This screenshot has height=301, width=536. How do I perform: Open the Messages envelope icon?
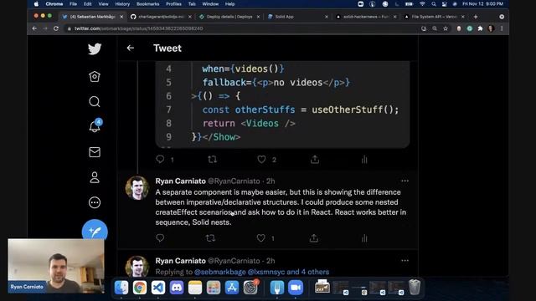click(x=95, y=152)
